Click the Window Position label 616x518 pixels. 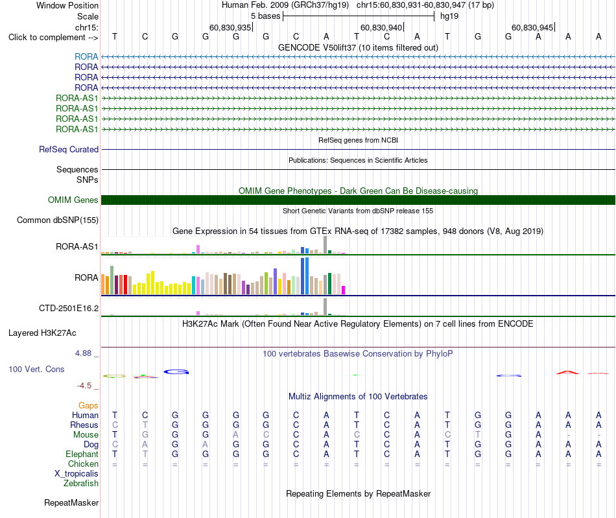[x=67, y=5]
